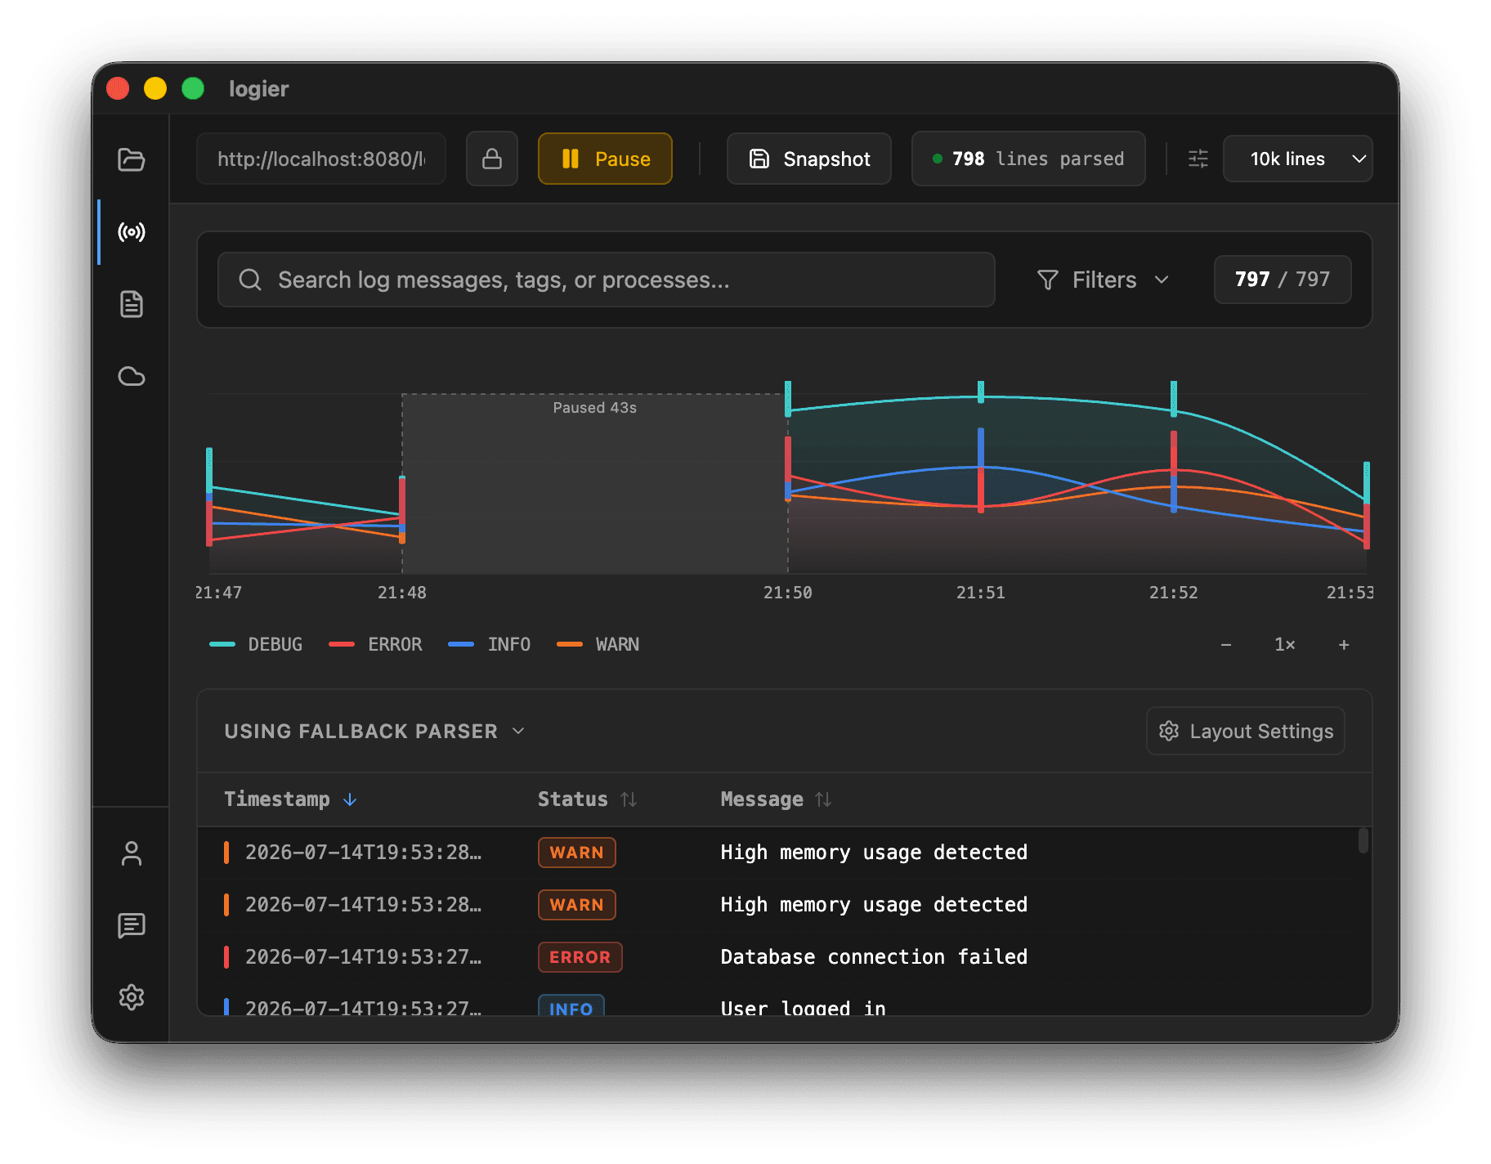Take a Snapshot of the logs
This screenshot has height=1164, width=1491.
coord(809,159)
